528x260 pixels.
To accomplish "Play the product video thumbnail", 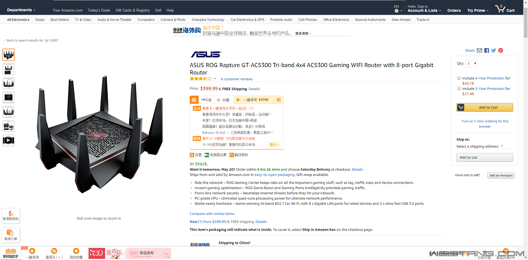I will click(x=9, y=140).
